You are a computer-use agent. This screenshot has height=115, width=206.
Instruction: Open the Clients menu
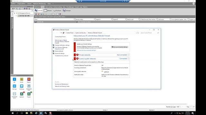click(x=29, y=4)
